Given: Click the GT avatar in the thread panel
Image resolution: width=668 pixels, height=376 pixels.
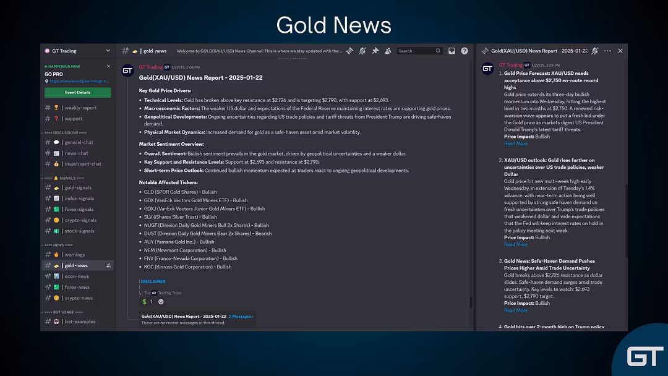Looking at the screenshot, I should click(x=487, y=69).
